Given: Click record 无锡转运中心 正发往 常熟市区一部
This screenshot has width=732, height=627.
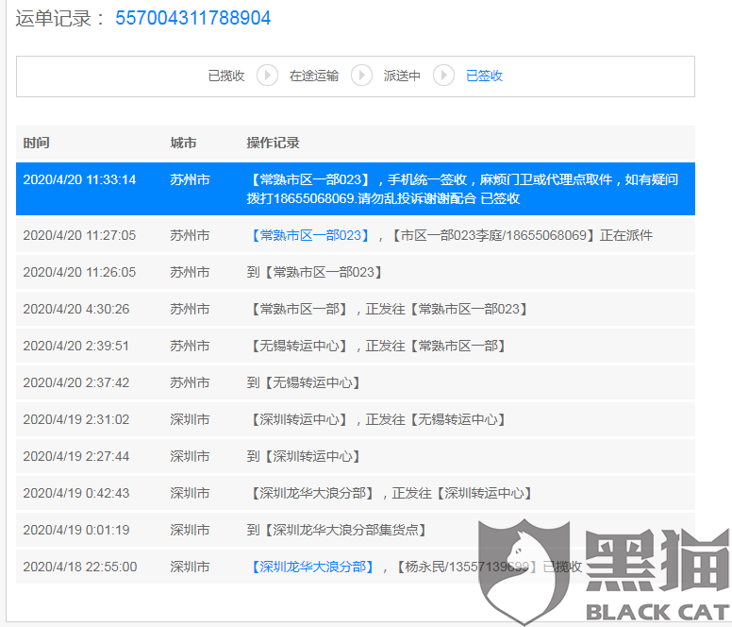Looking at the screenshot, I should click(x=376, y=347).
